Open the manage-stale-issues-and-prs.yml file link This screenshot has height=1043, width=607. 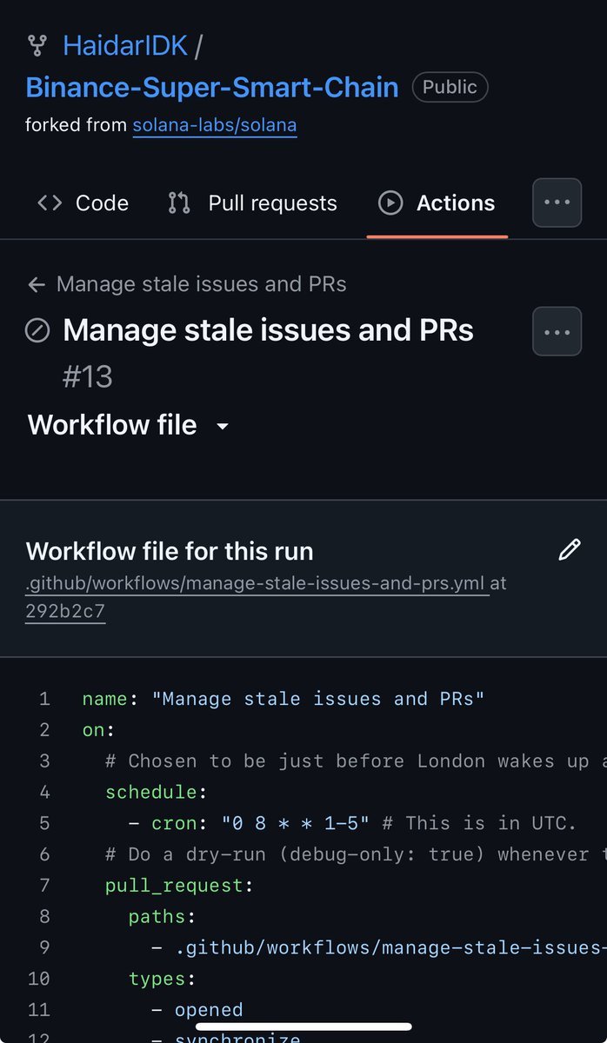click(257, 583)
